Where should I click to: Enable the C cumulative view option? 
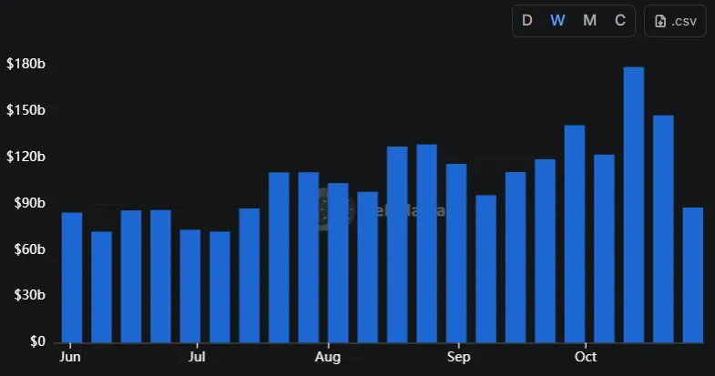click(x=620, y=21)
